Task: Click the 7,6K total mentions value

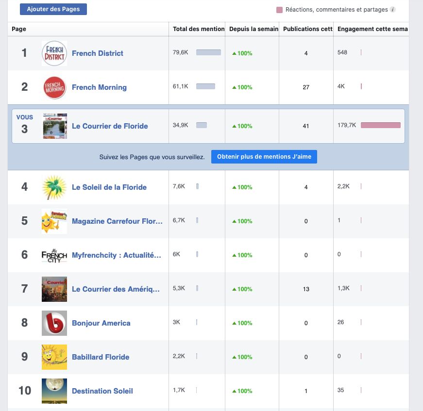Action: pos(179,186)
